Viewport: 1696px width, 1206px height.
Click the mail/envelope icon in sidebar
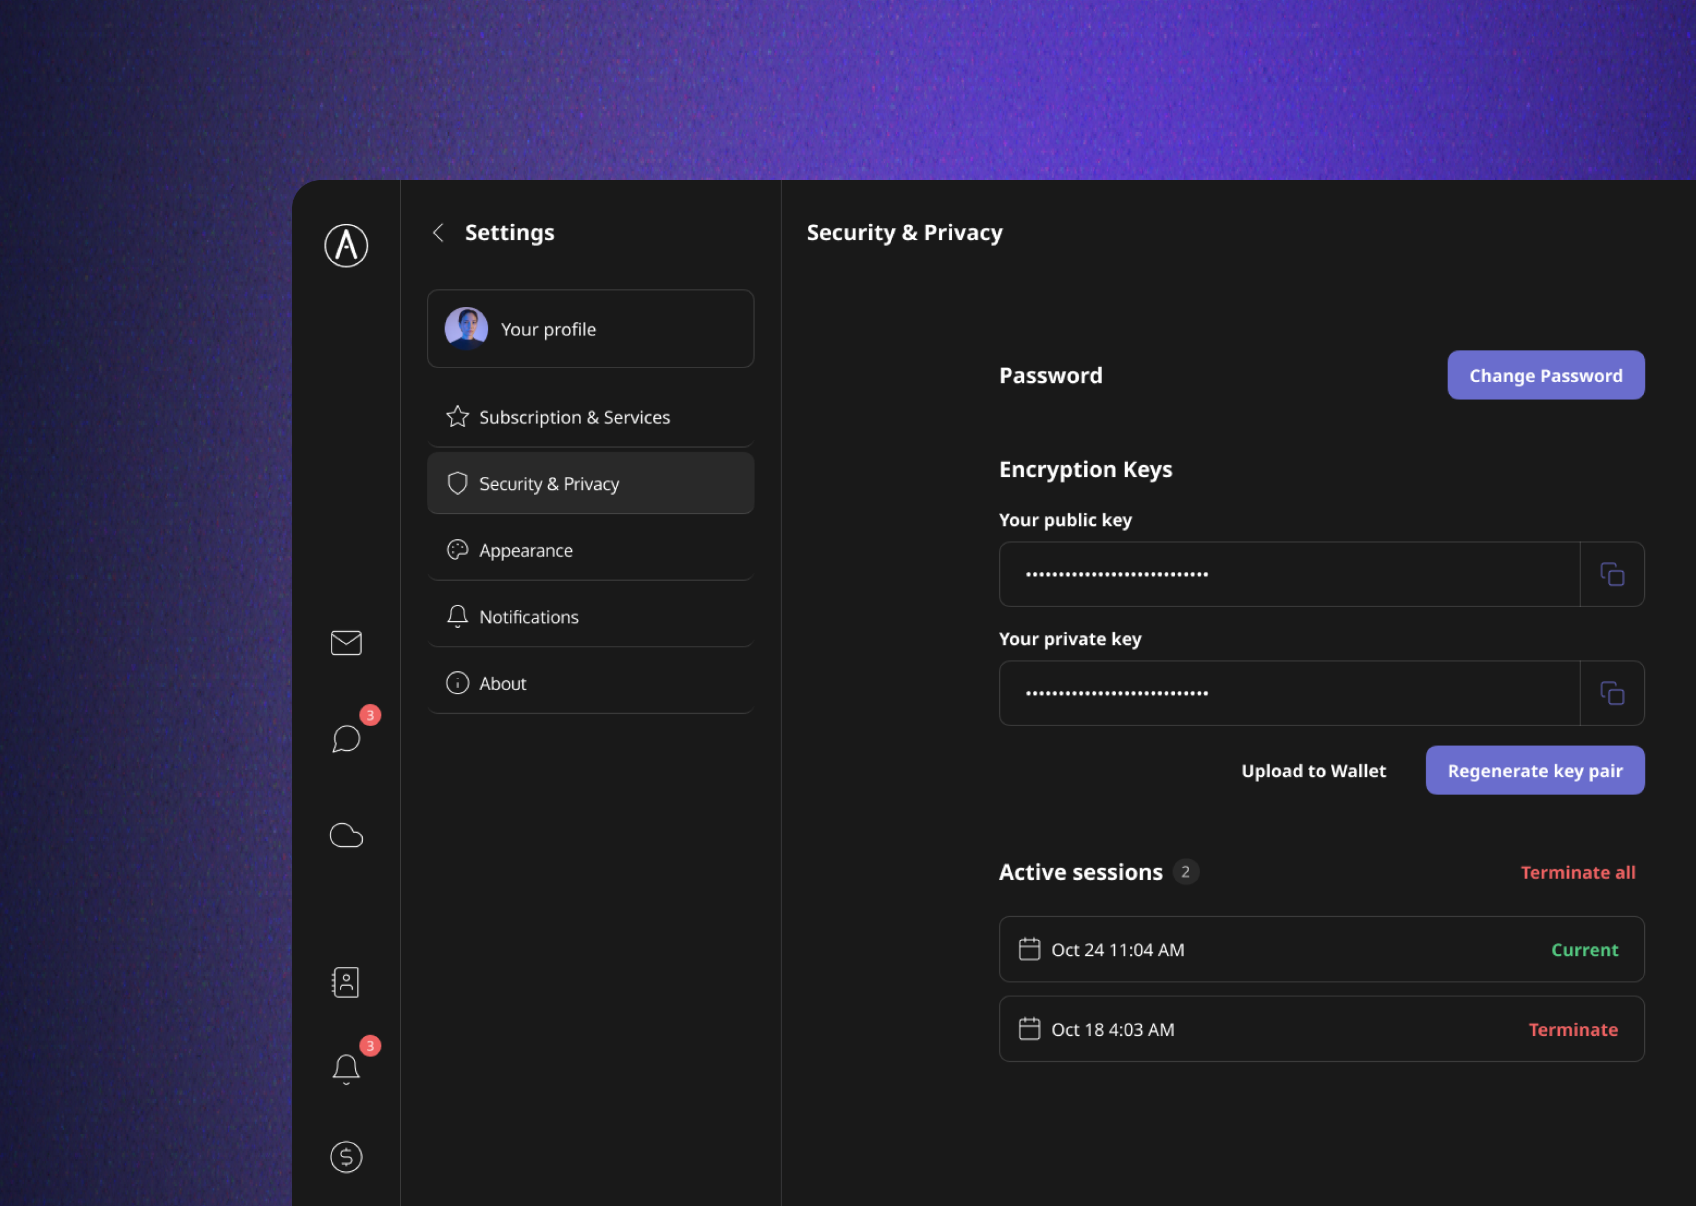346,642
